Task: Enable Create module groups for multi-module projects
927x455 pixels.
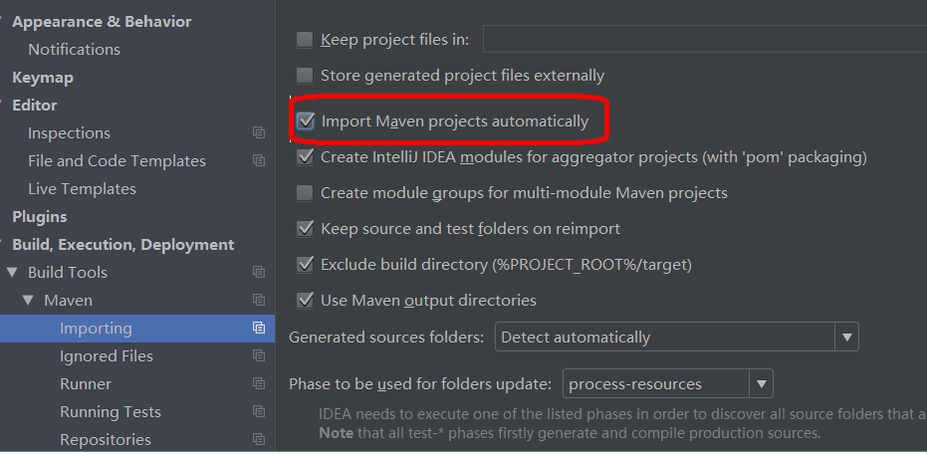Action: [x=305, y=192]
